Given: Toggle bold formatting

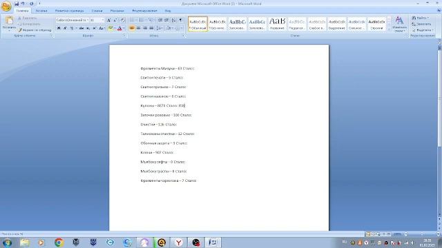Looking at the screenshot, I should pos(59,28).
